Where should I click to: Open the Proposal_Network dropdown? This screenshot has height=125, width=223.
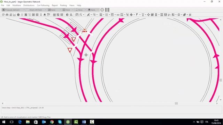pyautogui.click(x=13, y=10)
